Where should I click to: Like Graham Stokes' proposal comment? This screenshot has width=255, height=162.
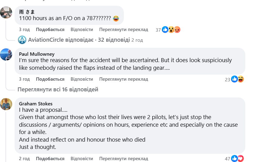click(50, 159)
